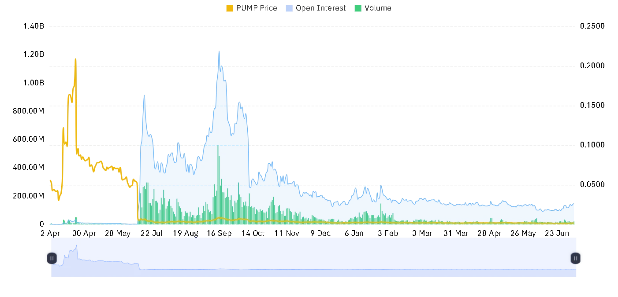Image resolution: width=618 pixels, height=297 pixels.
Task: Toggle the Open Interest legend series
Action: [x=316, y=8]
